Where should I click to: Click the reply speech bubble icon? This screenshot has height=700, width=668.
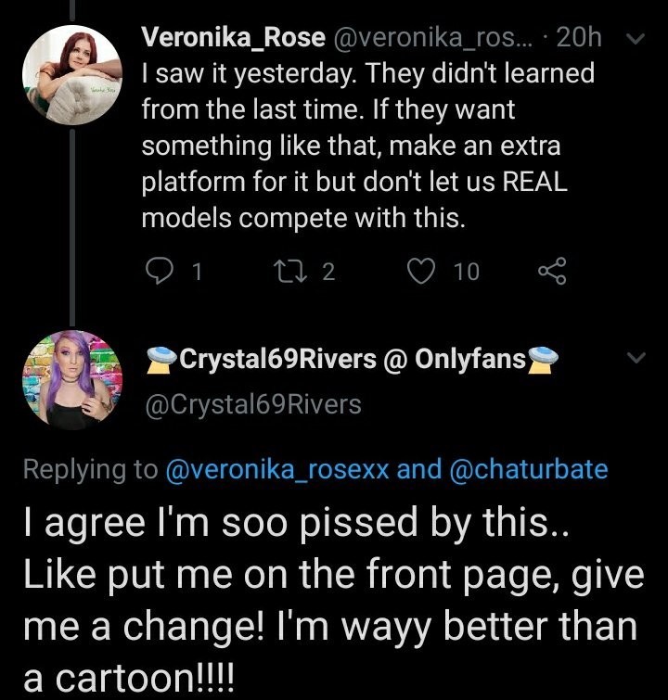[x=160, y=271]
